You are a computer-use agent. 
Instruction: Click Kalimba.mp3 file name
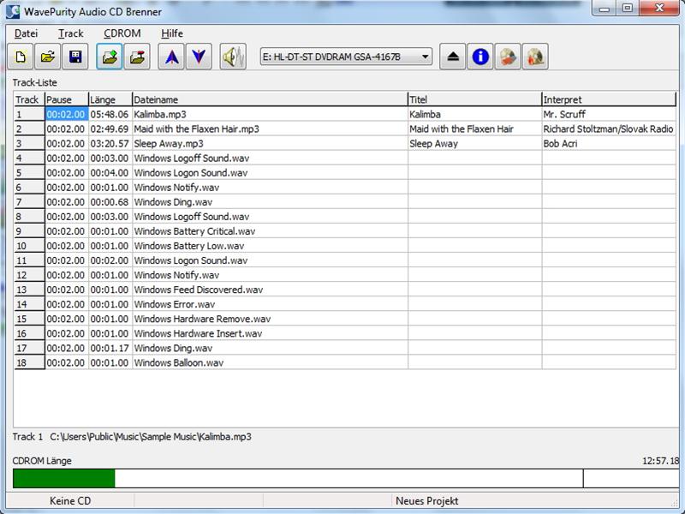160,115
